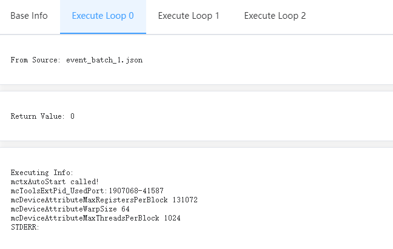Image resolution: width=393 pixels, height=249 pixels.
Task: Click the return value number 0
Action: point(72,116)
